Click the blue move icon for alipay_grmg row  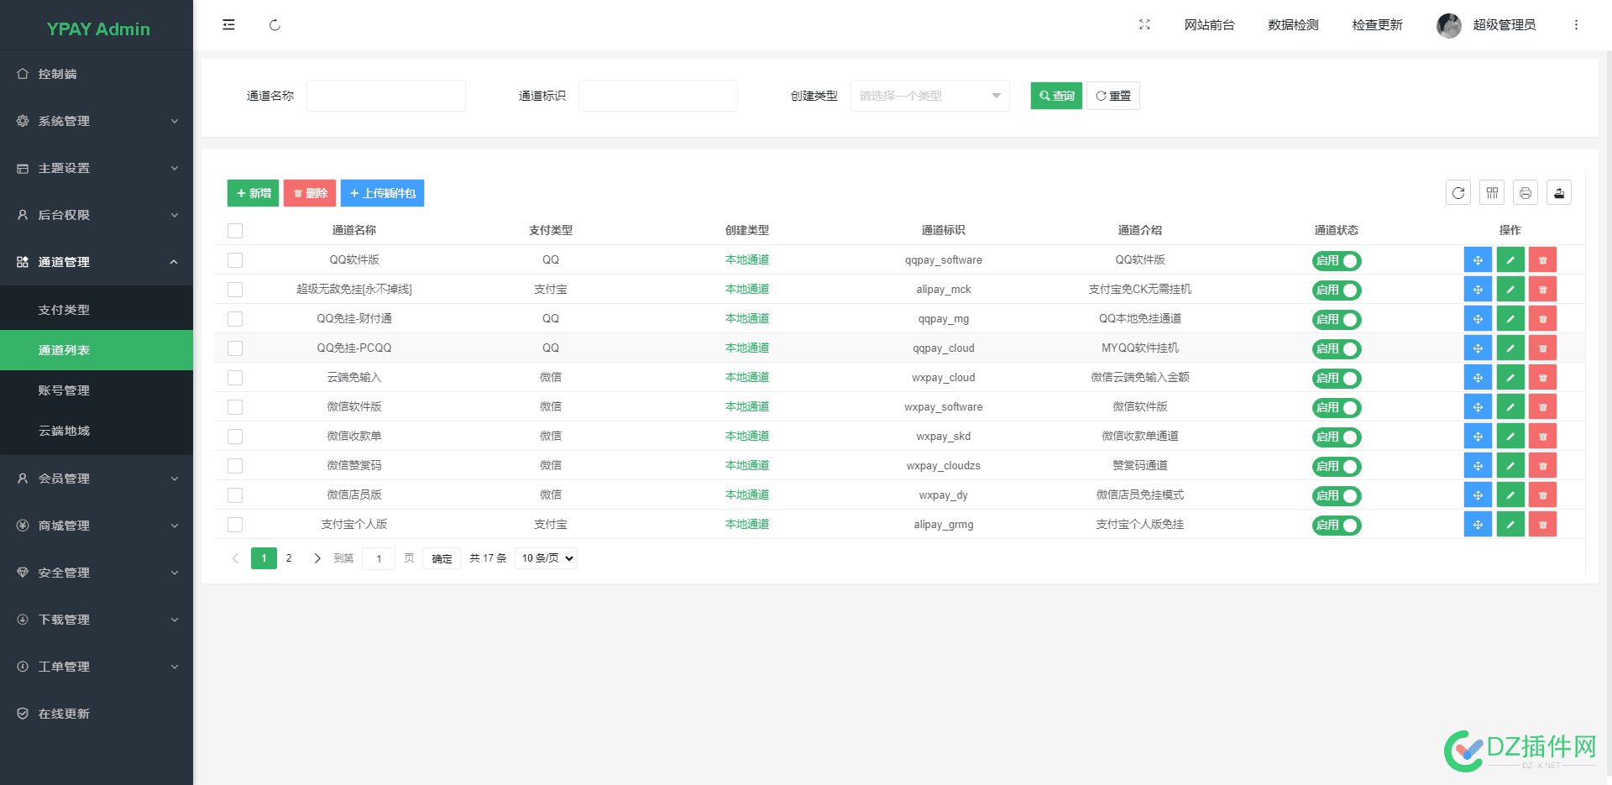coord(1478,525)
